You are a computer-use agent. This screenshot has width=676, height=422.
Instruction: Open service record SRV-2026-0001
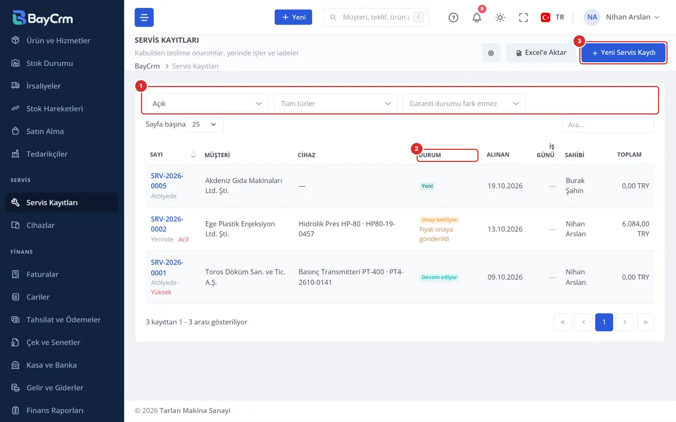click(x=167, y=267)
